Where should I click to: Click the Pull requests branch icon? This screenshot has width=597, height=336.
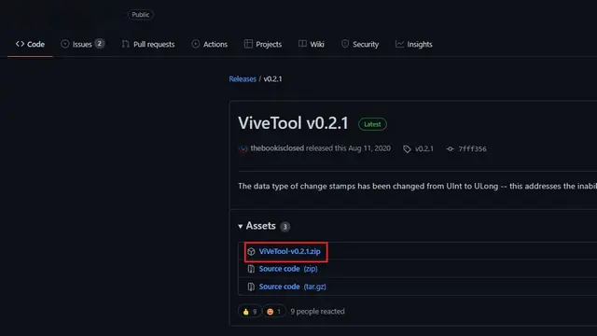126,44
